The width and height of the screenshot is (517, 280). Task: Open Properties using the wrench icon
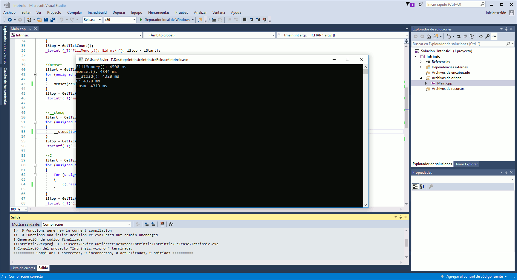pyautogui.click(x=488, y=36)
